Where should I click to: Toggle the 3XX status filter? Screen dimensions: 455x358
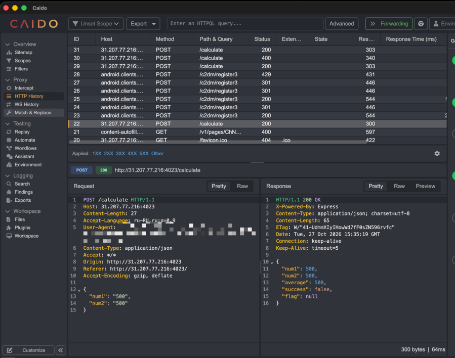click(120, 154)
